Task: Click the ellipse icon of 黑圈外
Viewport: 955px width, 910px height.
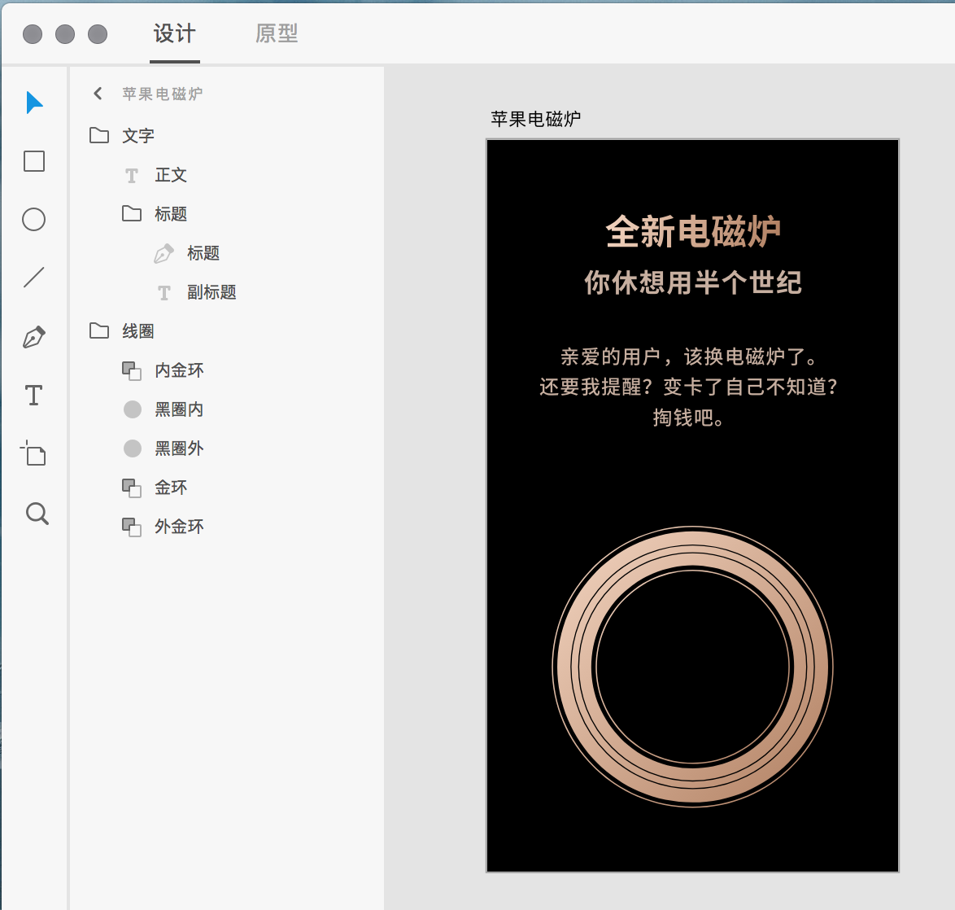Action: click(x=132, y=448)
